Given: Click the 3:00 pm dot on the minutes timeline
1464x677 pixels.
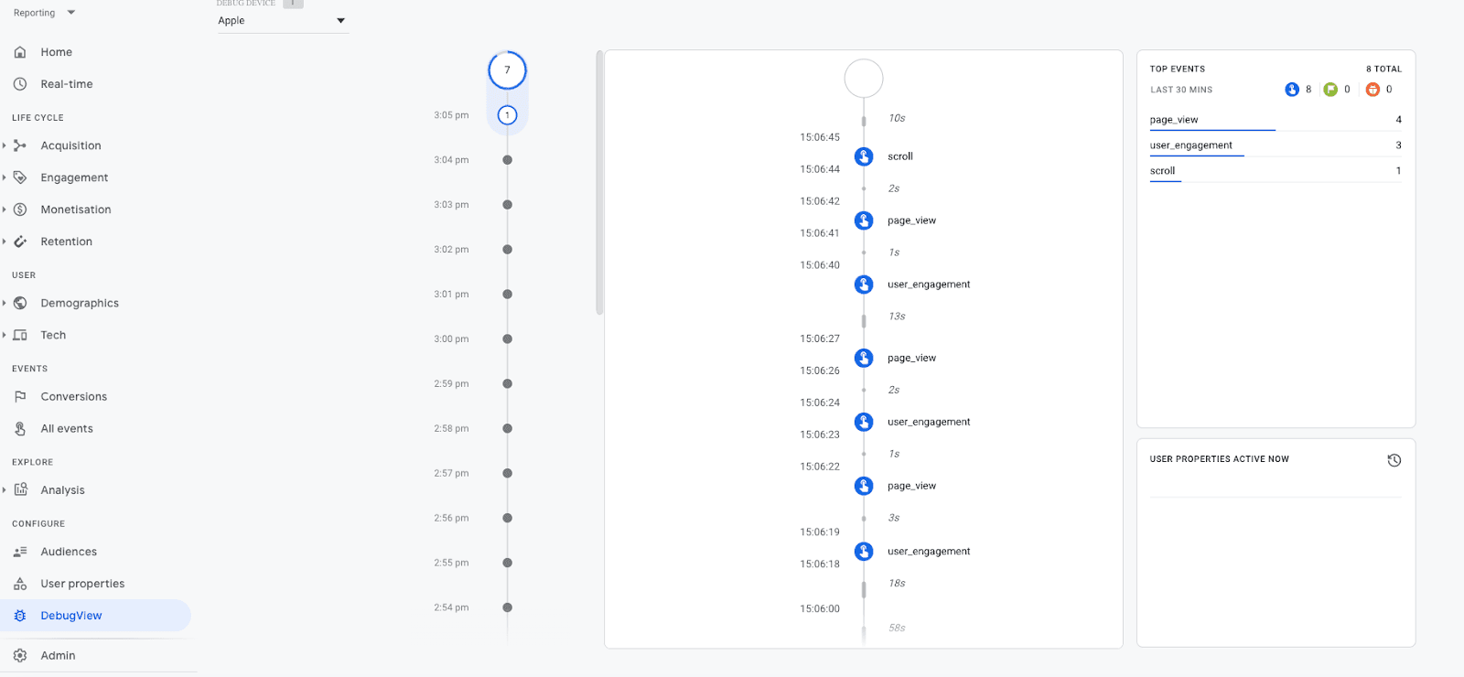Looking at the screenshot, I should 508,338.
